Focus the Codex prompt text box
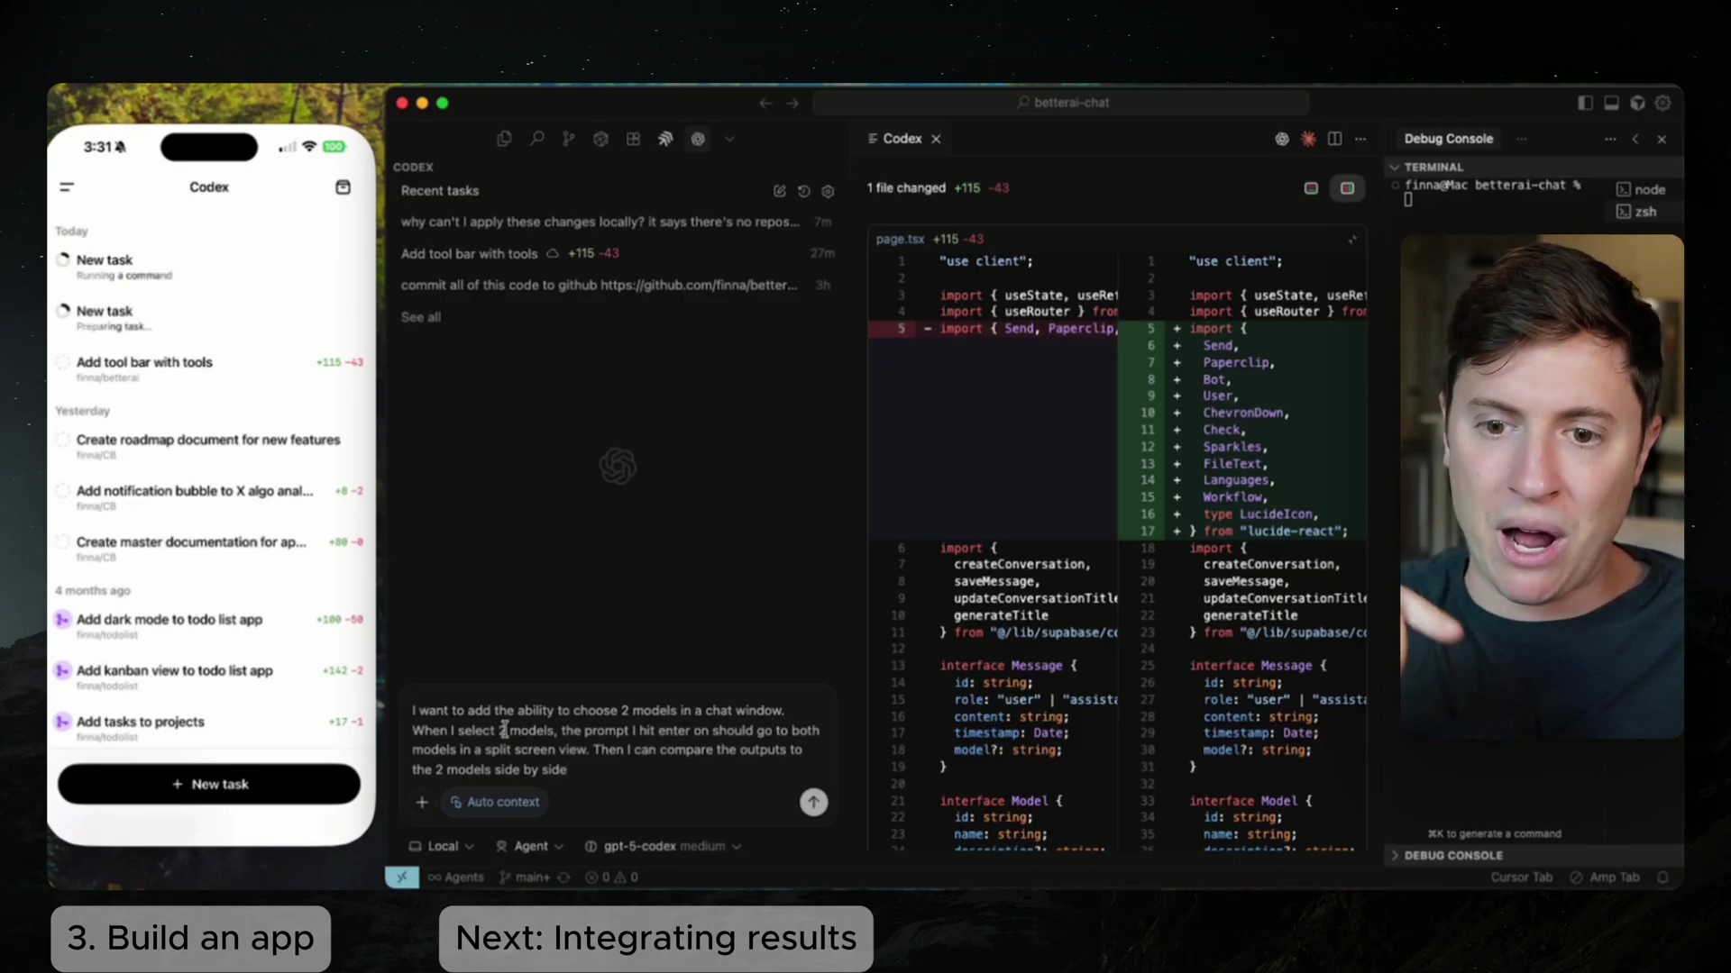This screenshot has height=973, width=1731. (x=617, y=740)
